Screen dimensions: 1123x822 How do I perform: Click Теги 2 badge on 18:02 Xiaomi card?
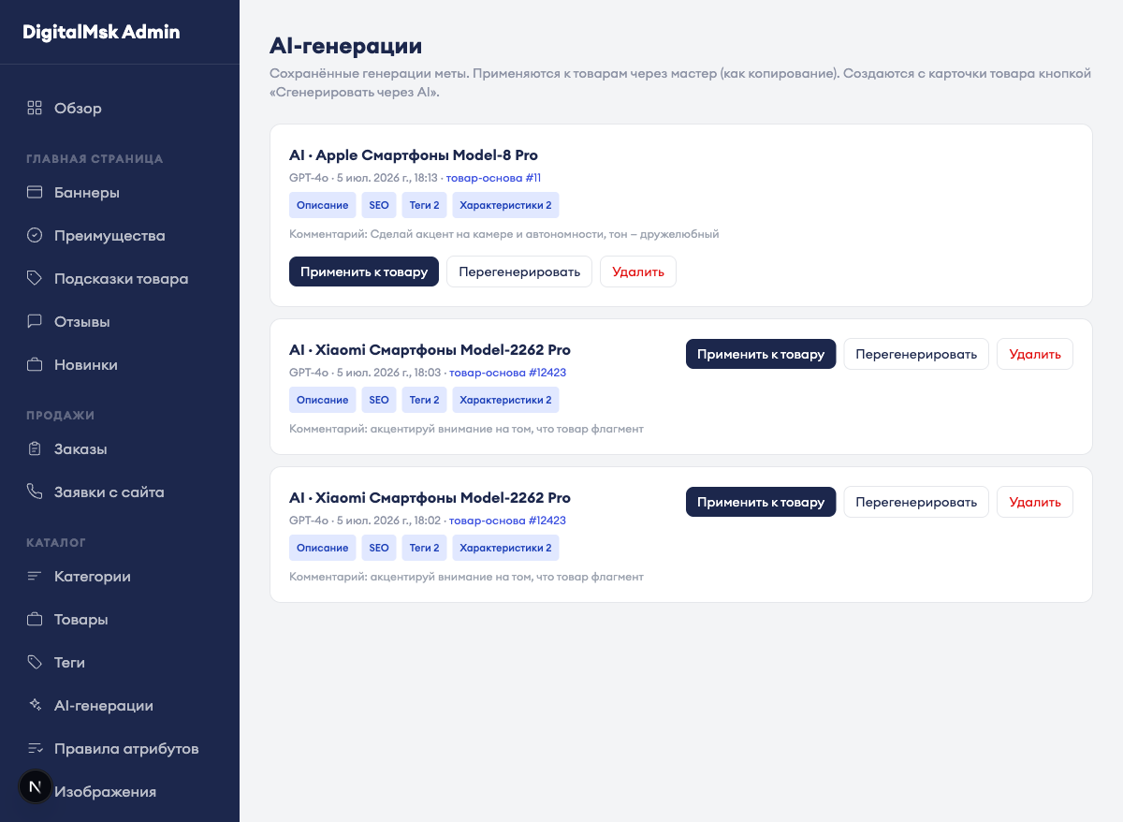[x=424, y=548]
